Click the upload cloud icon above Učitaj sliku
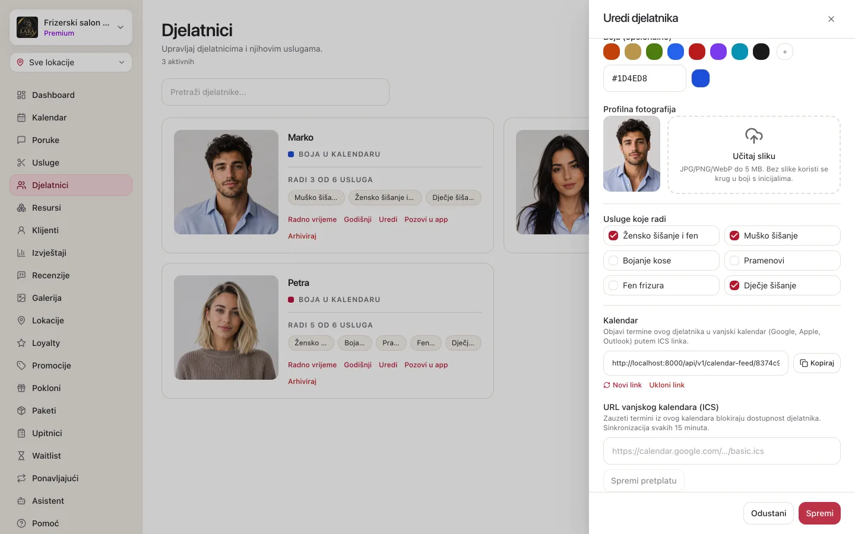 [754, 136]
